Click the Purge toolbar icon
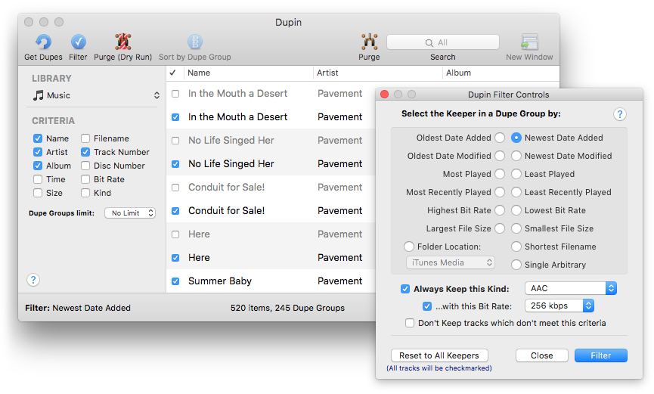This screenshot has width=654, height=394. 369,42
